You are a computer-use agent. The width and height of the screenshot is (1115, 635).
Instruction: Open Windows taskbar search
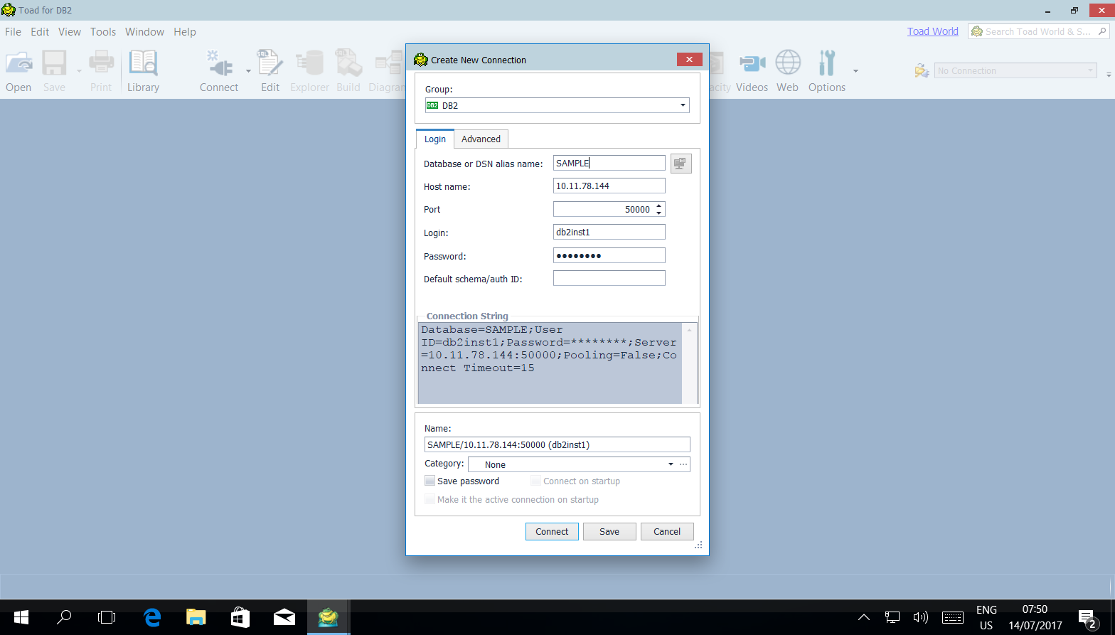click(64, 617)
